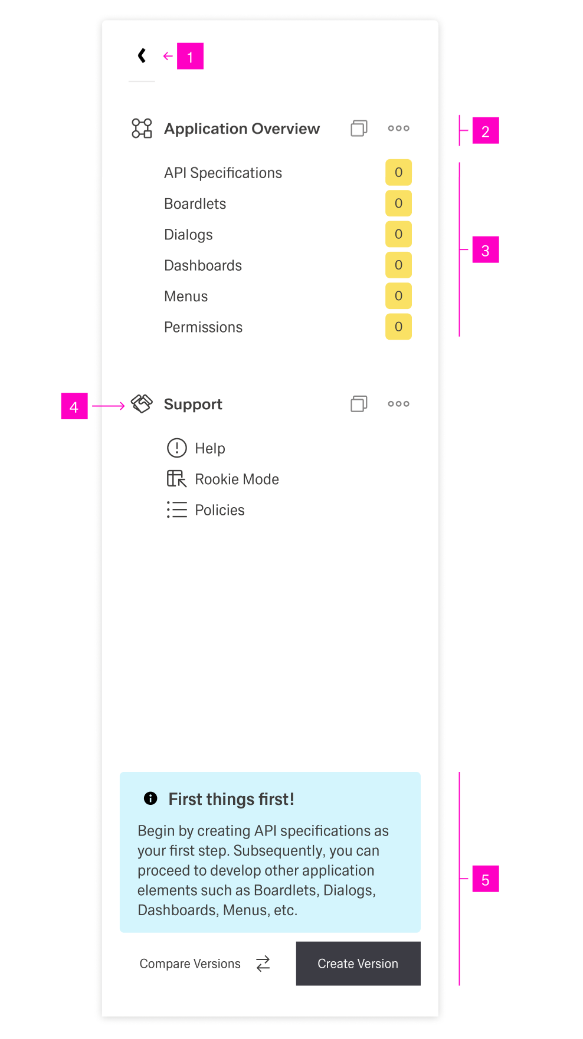
Task: Open the Dashboards section
Action: tap(202, 265)
